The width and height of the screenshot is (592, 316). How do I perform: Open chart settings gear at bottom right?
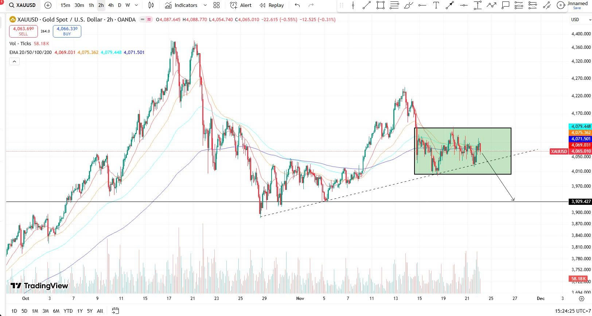581,299
